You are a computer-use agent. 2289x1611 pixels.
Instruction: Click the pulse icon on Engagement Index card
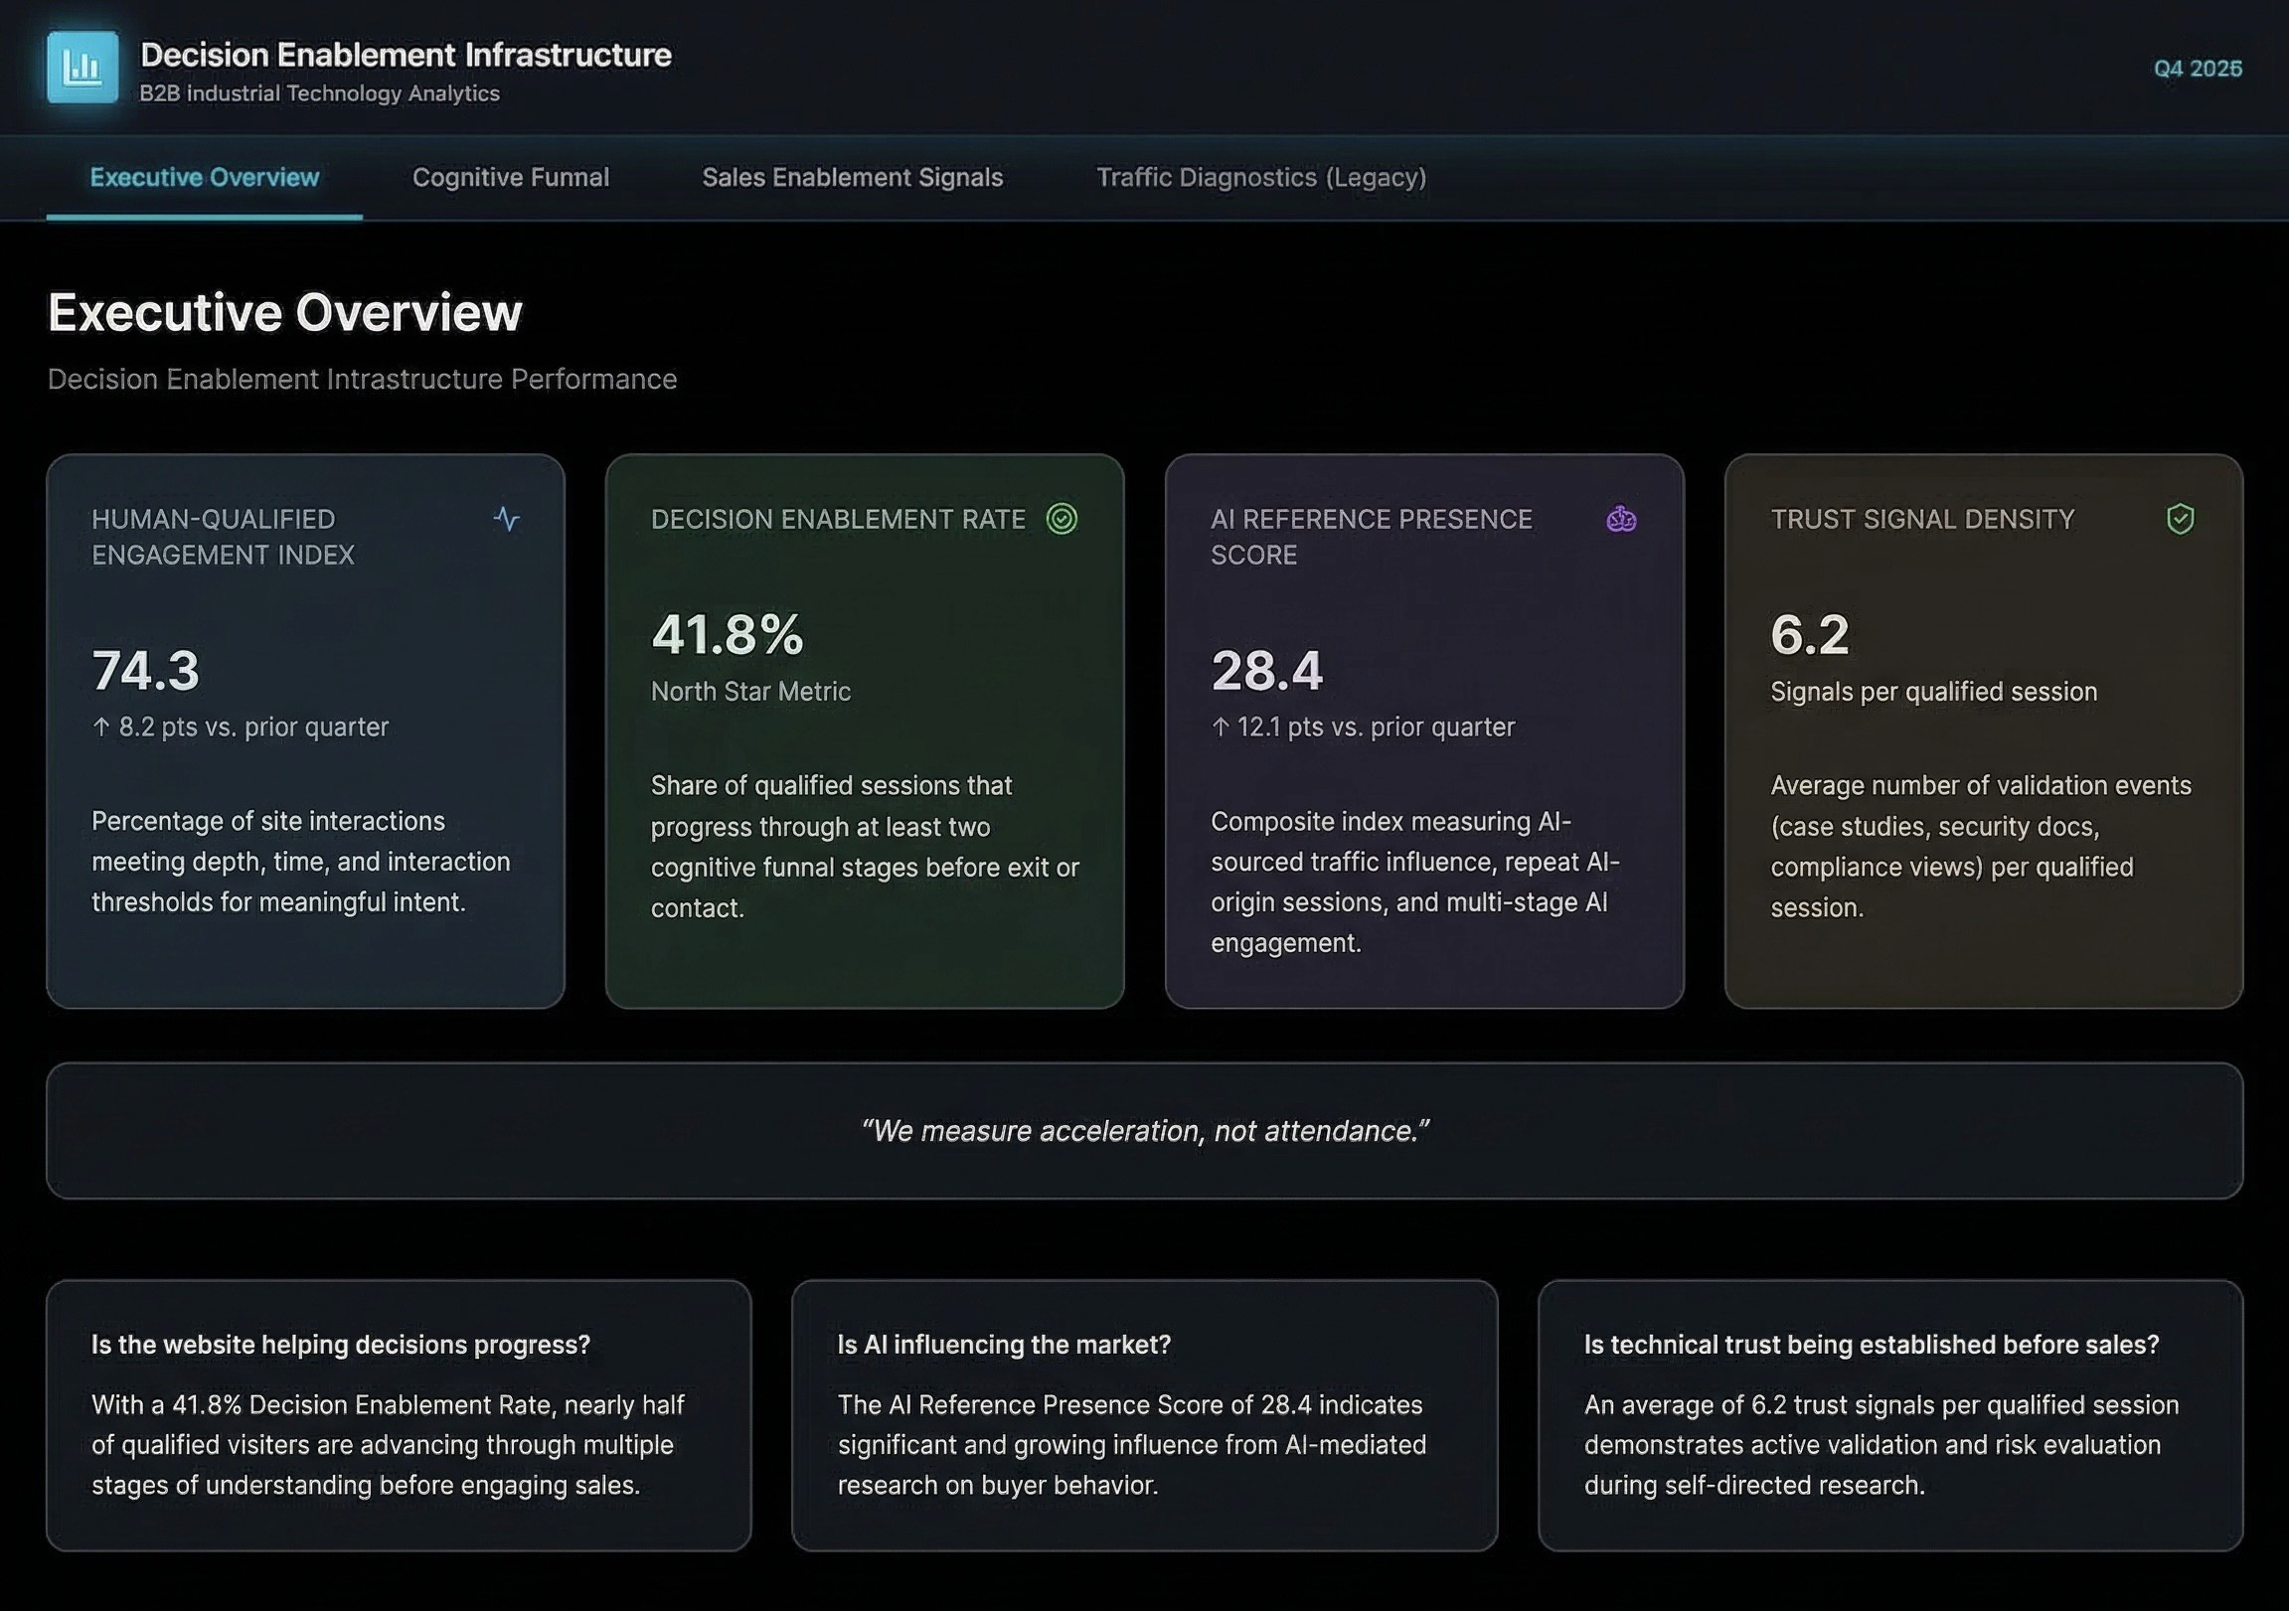tap(507, 519)
